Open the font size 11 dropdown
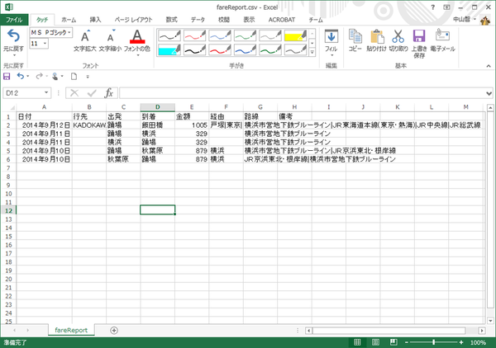The width and height of the screenshot is (496, 348). coord(45,44)
